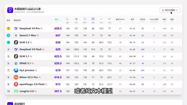
Task: Open the DeepSeek V4 Pro model name
Action: point(30,29)
